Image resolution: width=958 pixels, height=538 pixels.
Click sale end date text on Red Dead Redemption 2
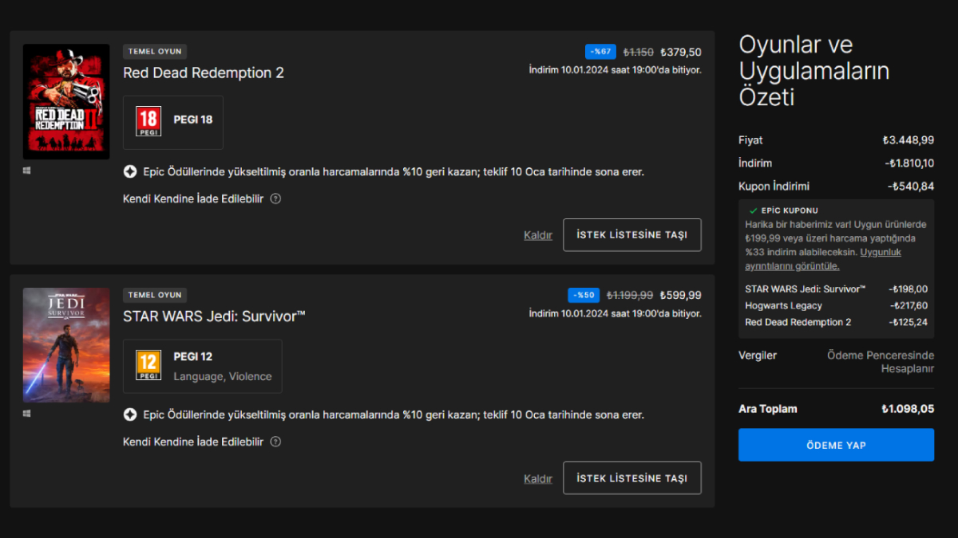pos(616,70)
